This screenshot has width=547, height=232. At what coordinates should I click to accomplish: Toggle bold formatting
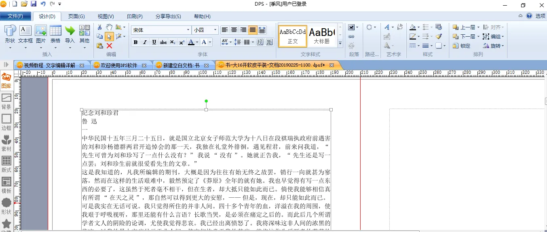click(x=135, y=42)
